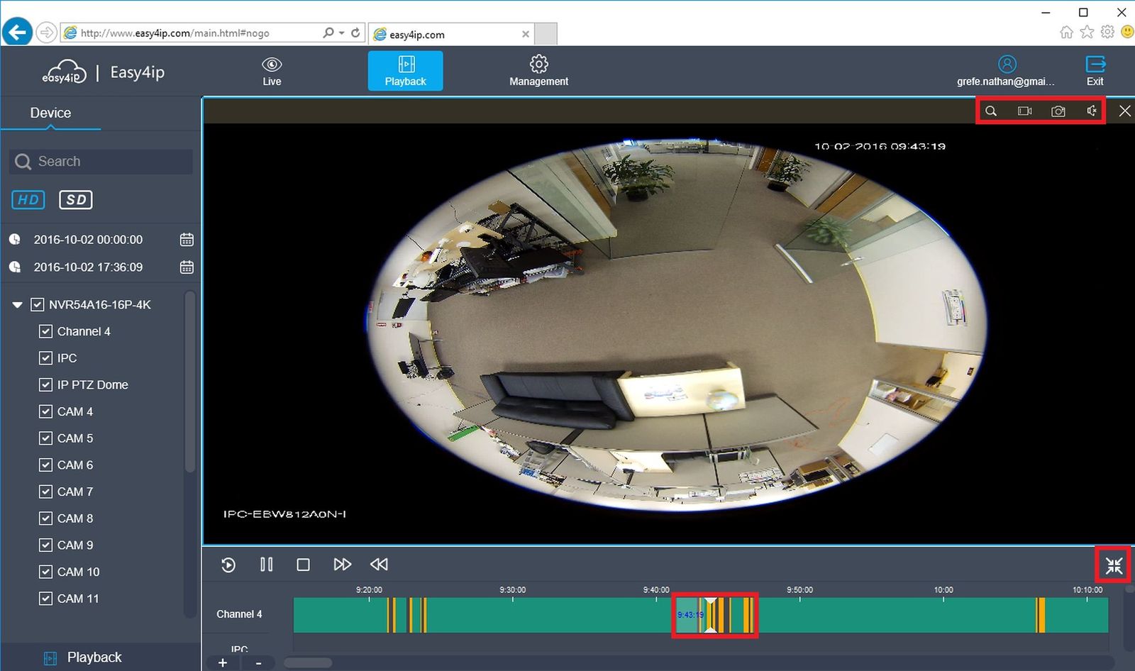Screen dimensions: 1135x671
Task: Click the slow rewind button
Action: (x=379, y=565)
